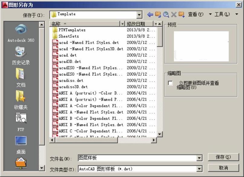
Task: Click the search the web icon
Action: click(166, 14)
